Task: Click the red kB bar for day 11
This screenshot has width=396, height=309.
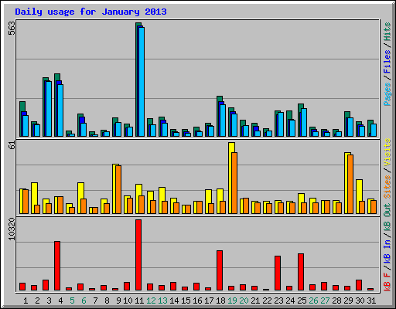Action: tap(138, 255)
